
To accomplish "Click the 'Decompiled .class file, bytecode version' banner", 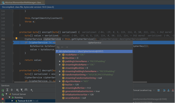I will 87,7.
